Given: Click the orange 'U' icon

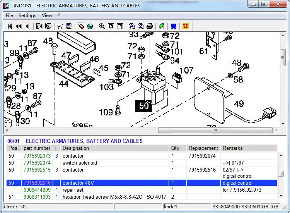Looking at the screenshot, I should click(x=185, y=26).
